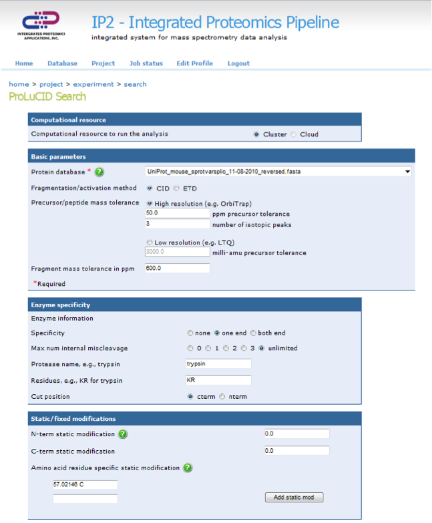The height and width of the screenshot is (523, 432).
Task: Click the static mod field with 57.02146 C
Action: pos(85,485)
